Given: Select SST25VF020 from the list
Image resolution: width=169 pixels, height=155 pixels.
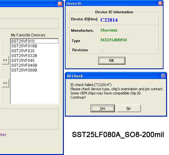Looking at the screenshot, I should click(x=35, y=51).
